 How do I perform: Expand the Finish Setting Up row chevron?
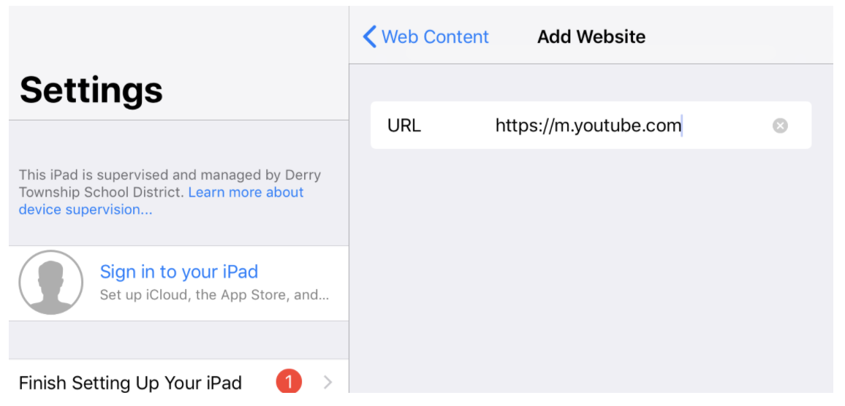pyautogui.click(x=327, y=382)
